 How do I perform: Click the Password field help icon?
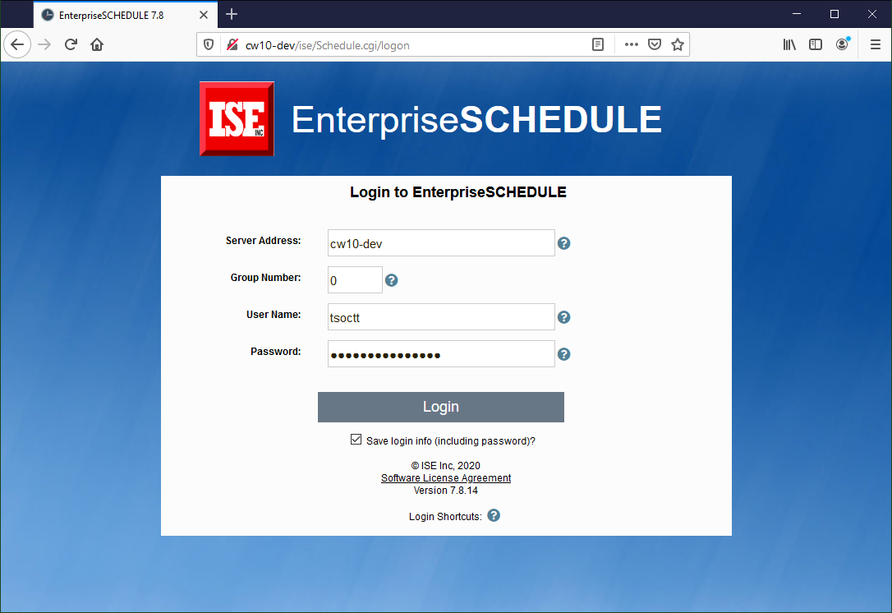click(x=564, y=354)
